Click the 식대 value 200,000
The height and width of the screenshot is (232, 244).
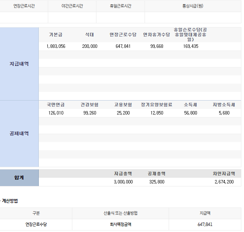[90, 46]
